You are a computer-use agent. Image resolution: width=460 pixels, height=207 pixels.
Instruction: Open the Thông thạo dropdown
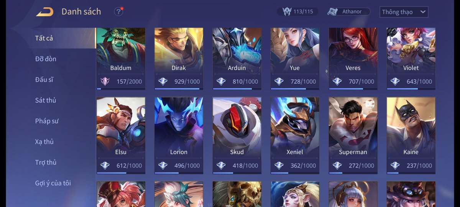[x=404, y=12]
